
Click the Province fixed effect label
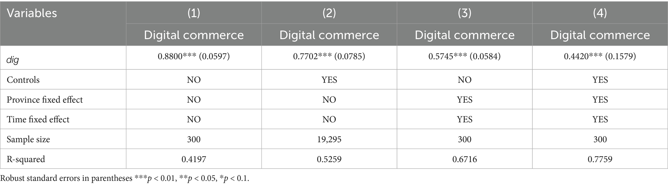tap(45, 99)
